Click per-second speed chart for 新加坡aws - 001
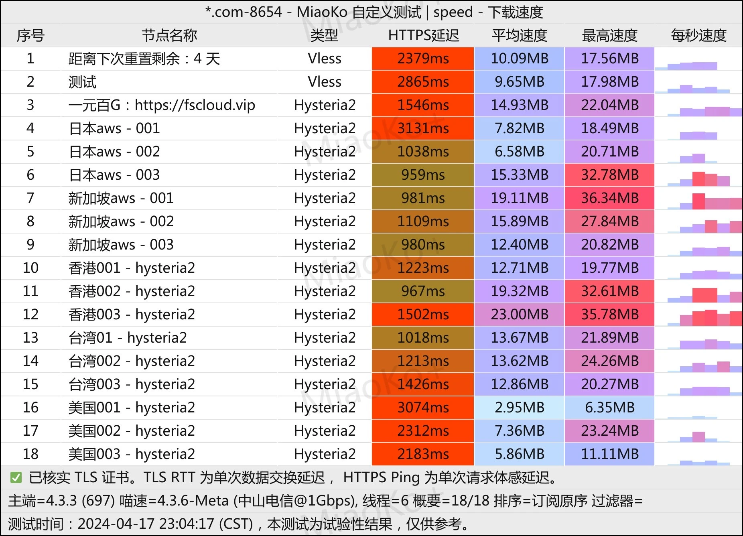The width and height of the screenshot is (743, 536). coord(699,198)
